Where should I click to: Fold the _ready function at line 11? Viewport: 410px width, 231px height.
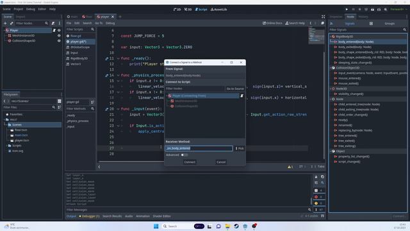[118, 58]
